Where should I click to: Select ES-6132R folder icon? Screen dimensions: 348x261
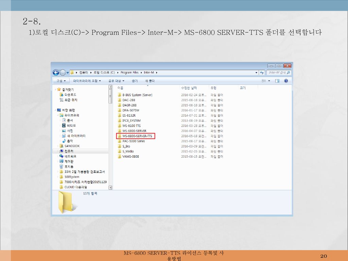point(119,115)
